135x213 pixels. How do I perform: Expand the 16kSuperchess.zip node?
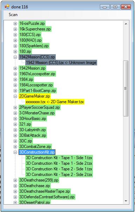click(15, 29)
